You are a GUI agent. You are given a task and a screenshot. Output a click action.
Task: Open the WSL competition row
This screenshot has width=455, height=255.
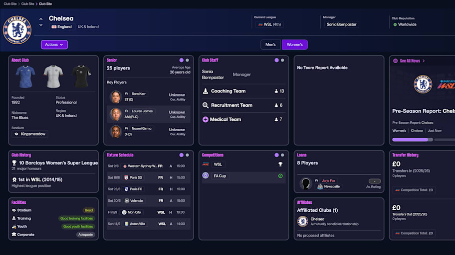tap(243, 164)
